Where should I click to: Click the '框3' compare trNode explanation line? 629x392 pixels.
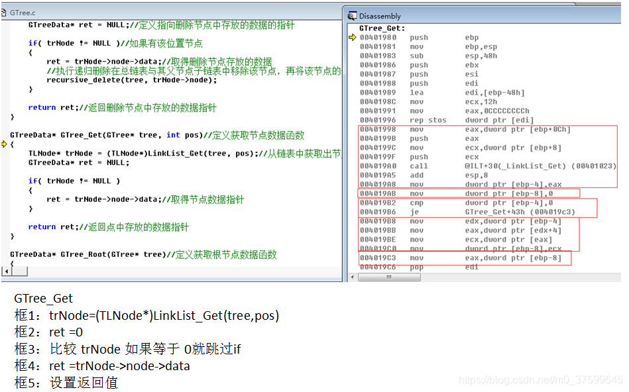click(127, 349)
